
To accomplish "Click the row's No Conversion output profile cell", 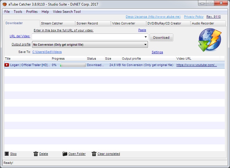I will (x=148, y=65).
